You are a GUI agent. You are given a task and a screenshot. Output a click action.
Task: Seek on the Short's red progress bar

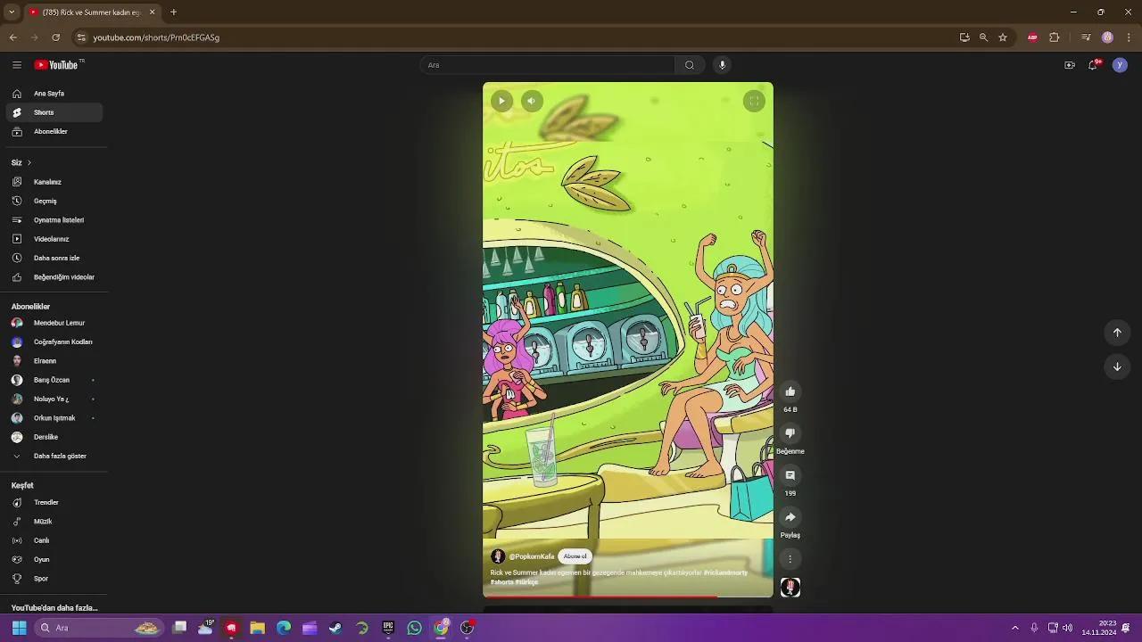[x=628, y=596]
